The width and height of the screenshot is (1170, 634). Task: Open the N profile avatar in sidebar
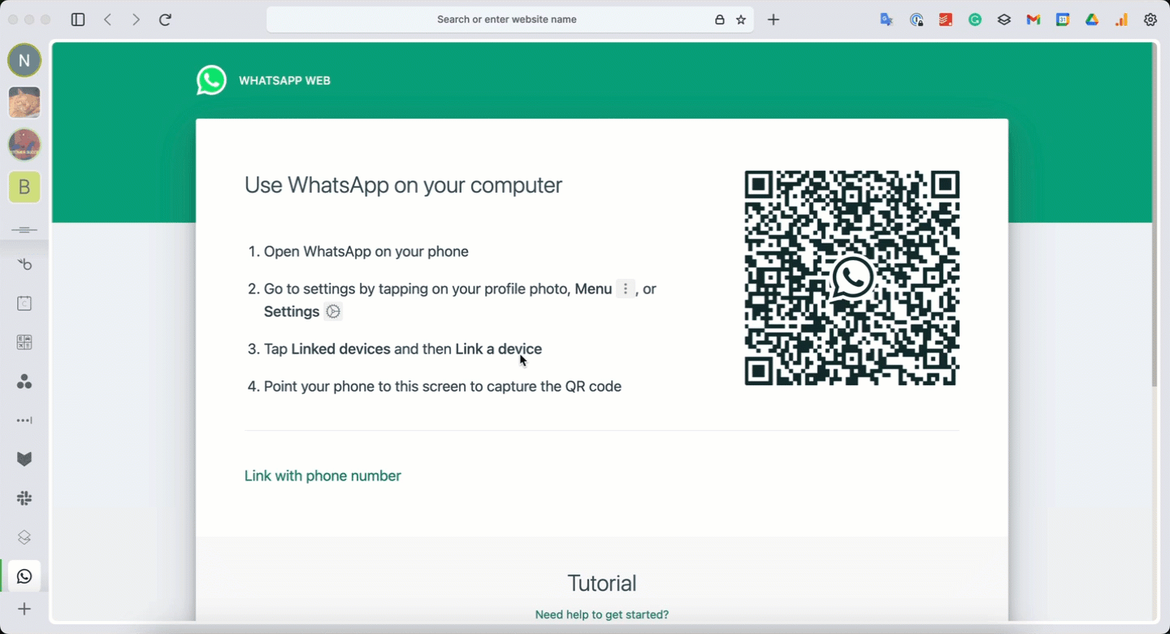point(24,60)
